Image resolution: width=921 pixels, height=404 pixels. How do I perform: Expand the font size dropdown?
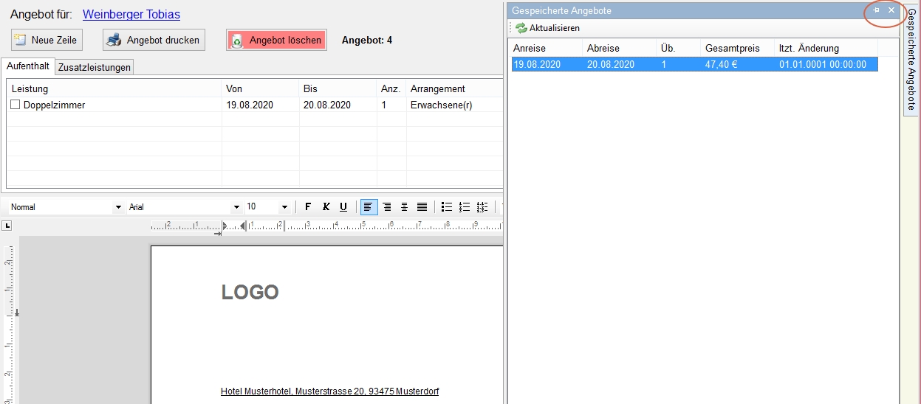coord(284,207)
